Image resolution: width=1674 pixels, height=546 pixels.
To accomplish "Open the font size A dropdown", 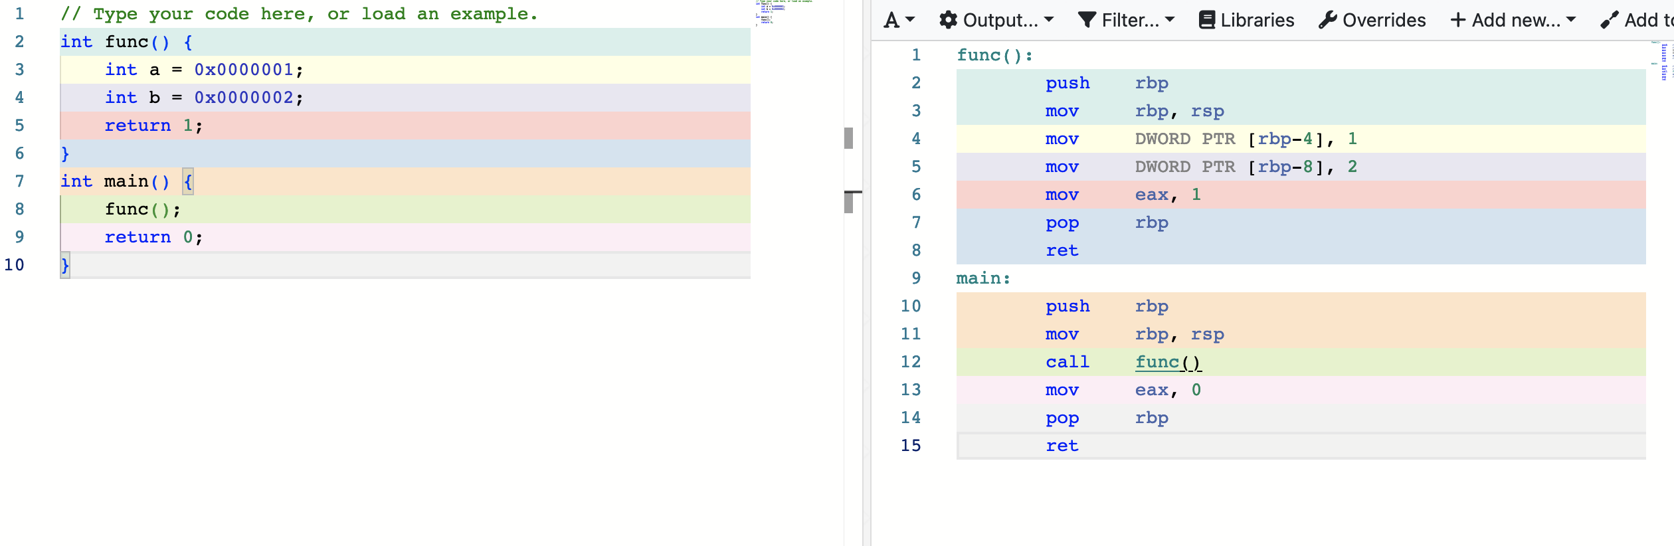I will [899, 20].
